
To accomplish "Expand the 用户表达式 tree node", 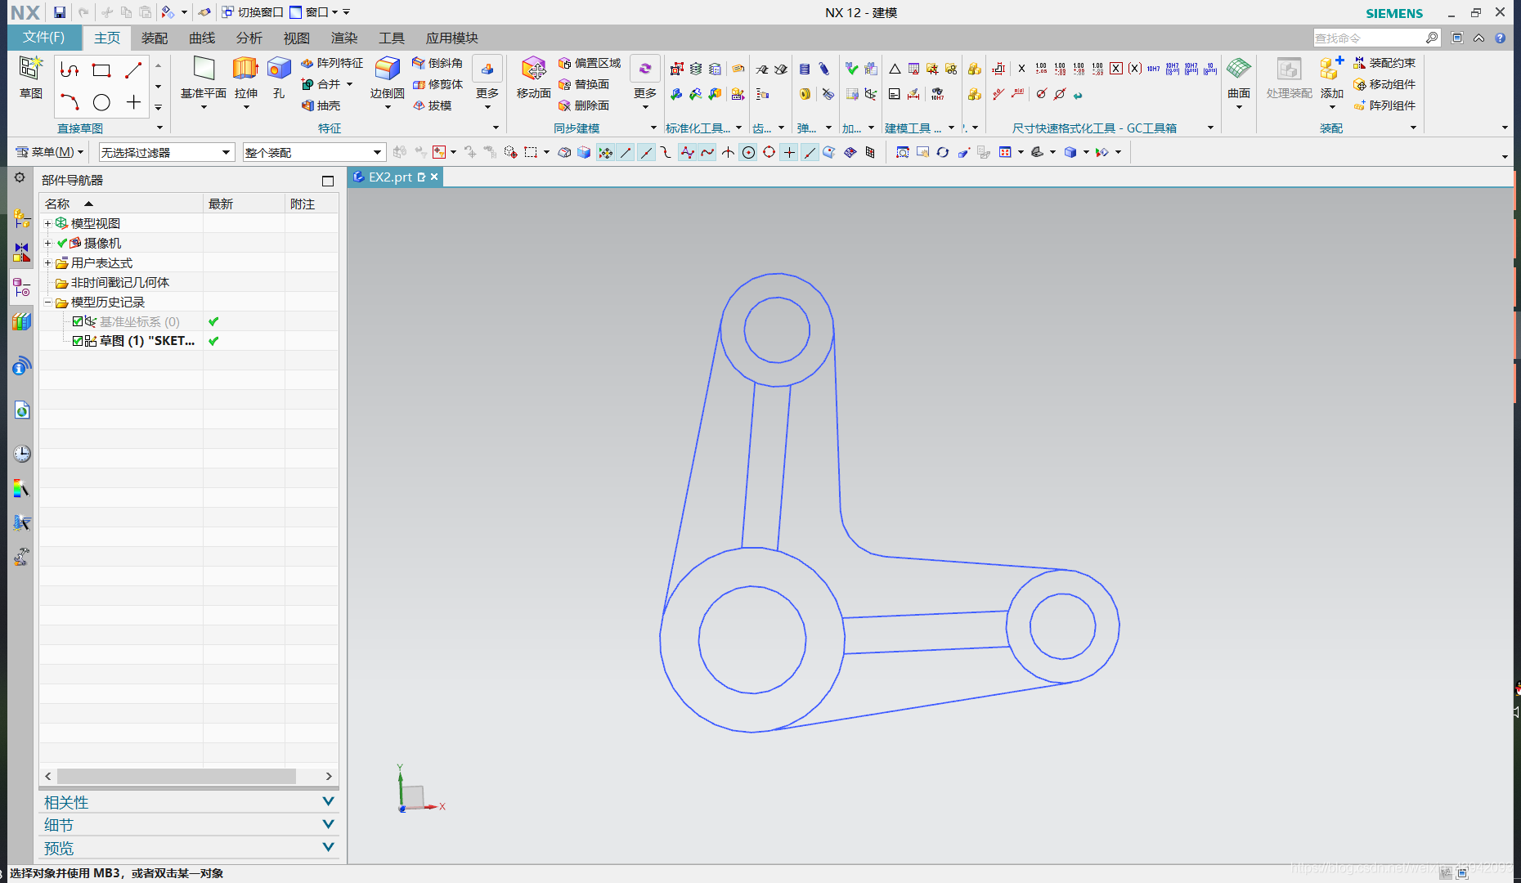I will coord(47,262).
